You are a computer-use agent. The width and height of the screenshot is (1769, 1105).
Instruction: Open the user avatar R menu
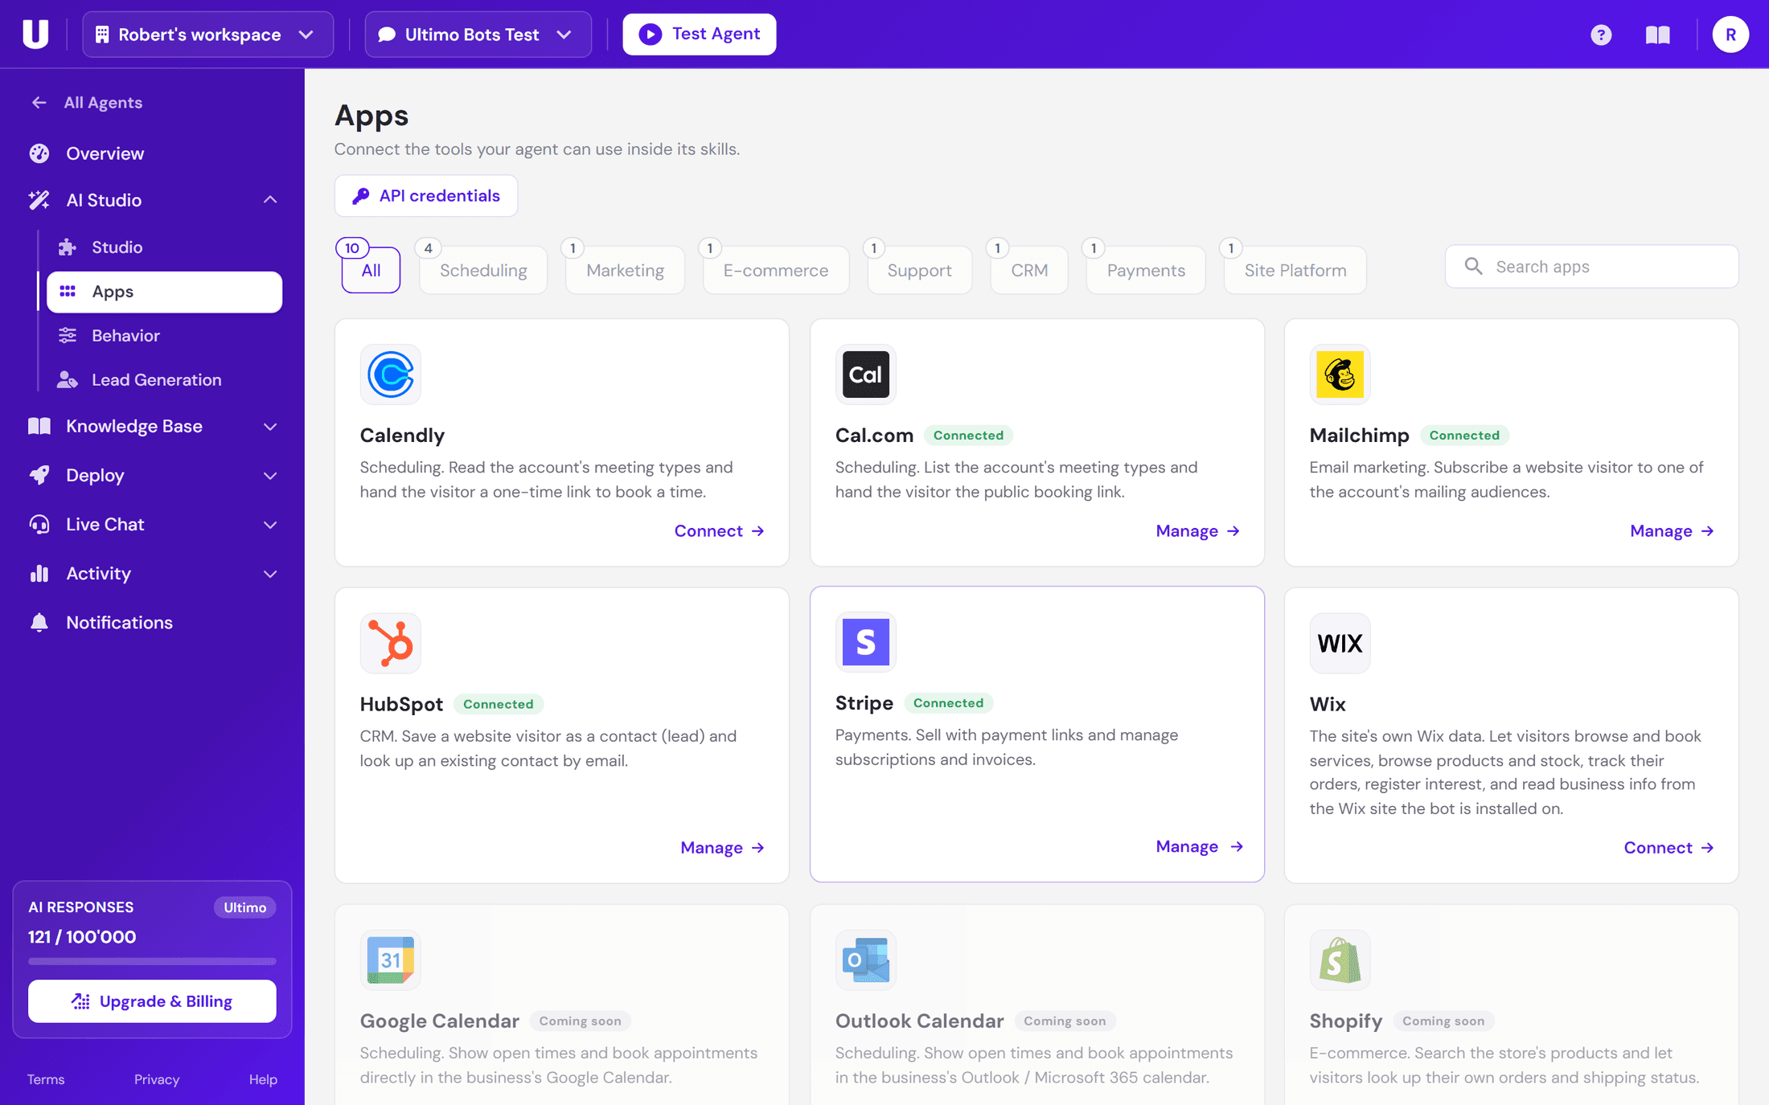coord(1730,35)
